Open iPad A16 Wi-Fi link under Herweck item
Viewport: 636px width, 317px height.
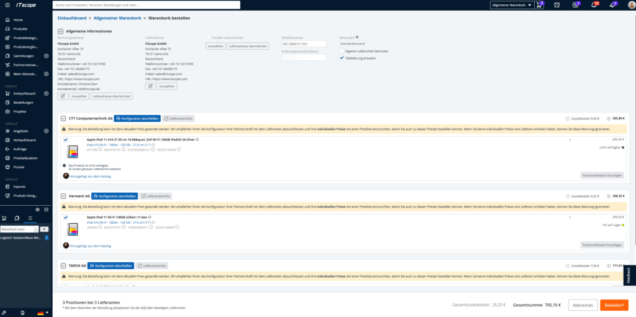pyautogui.click(x=119, y=223)
